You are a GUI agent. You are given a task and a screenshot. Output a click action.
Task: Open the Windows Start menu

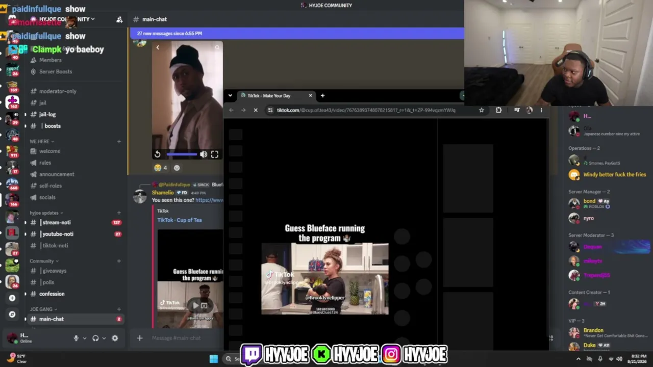coord(214,359)
